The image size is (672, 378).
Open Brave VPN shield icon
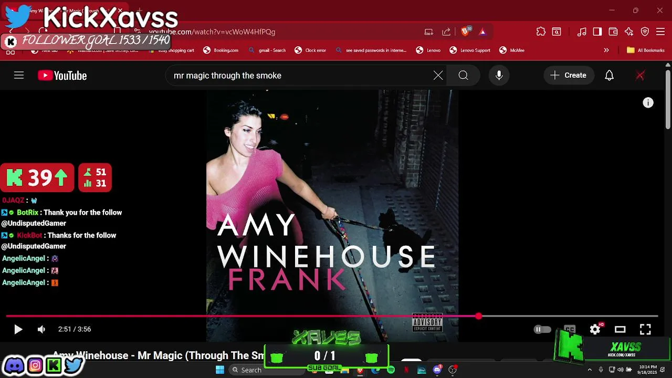tap(645, 32)
